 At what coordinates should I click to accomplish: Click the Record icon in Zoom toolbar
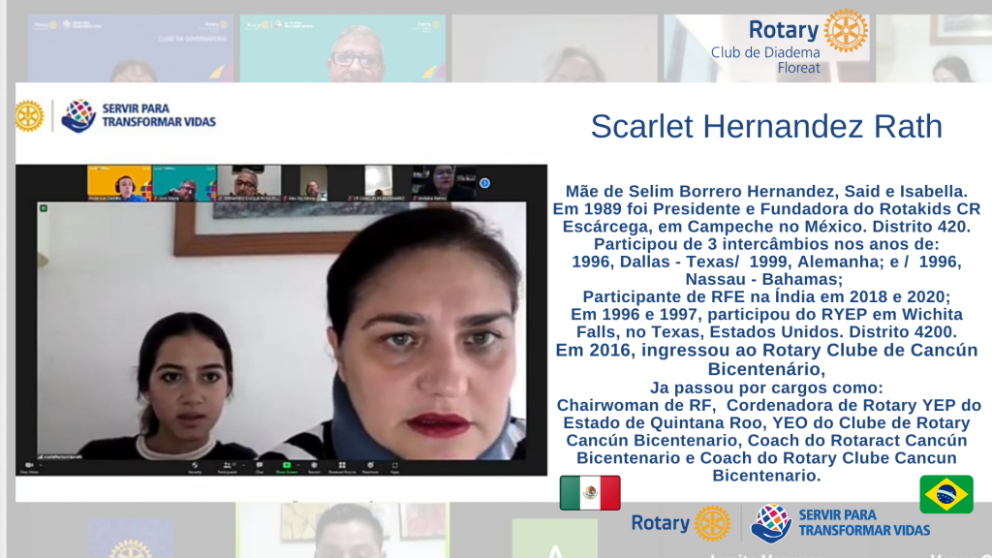pyautogui.click(x=314, y=464)
